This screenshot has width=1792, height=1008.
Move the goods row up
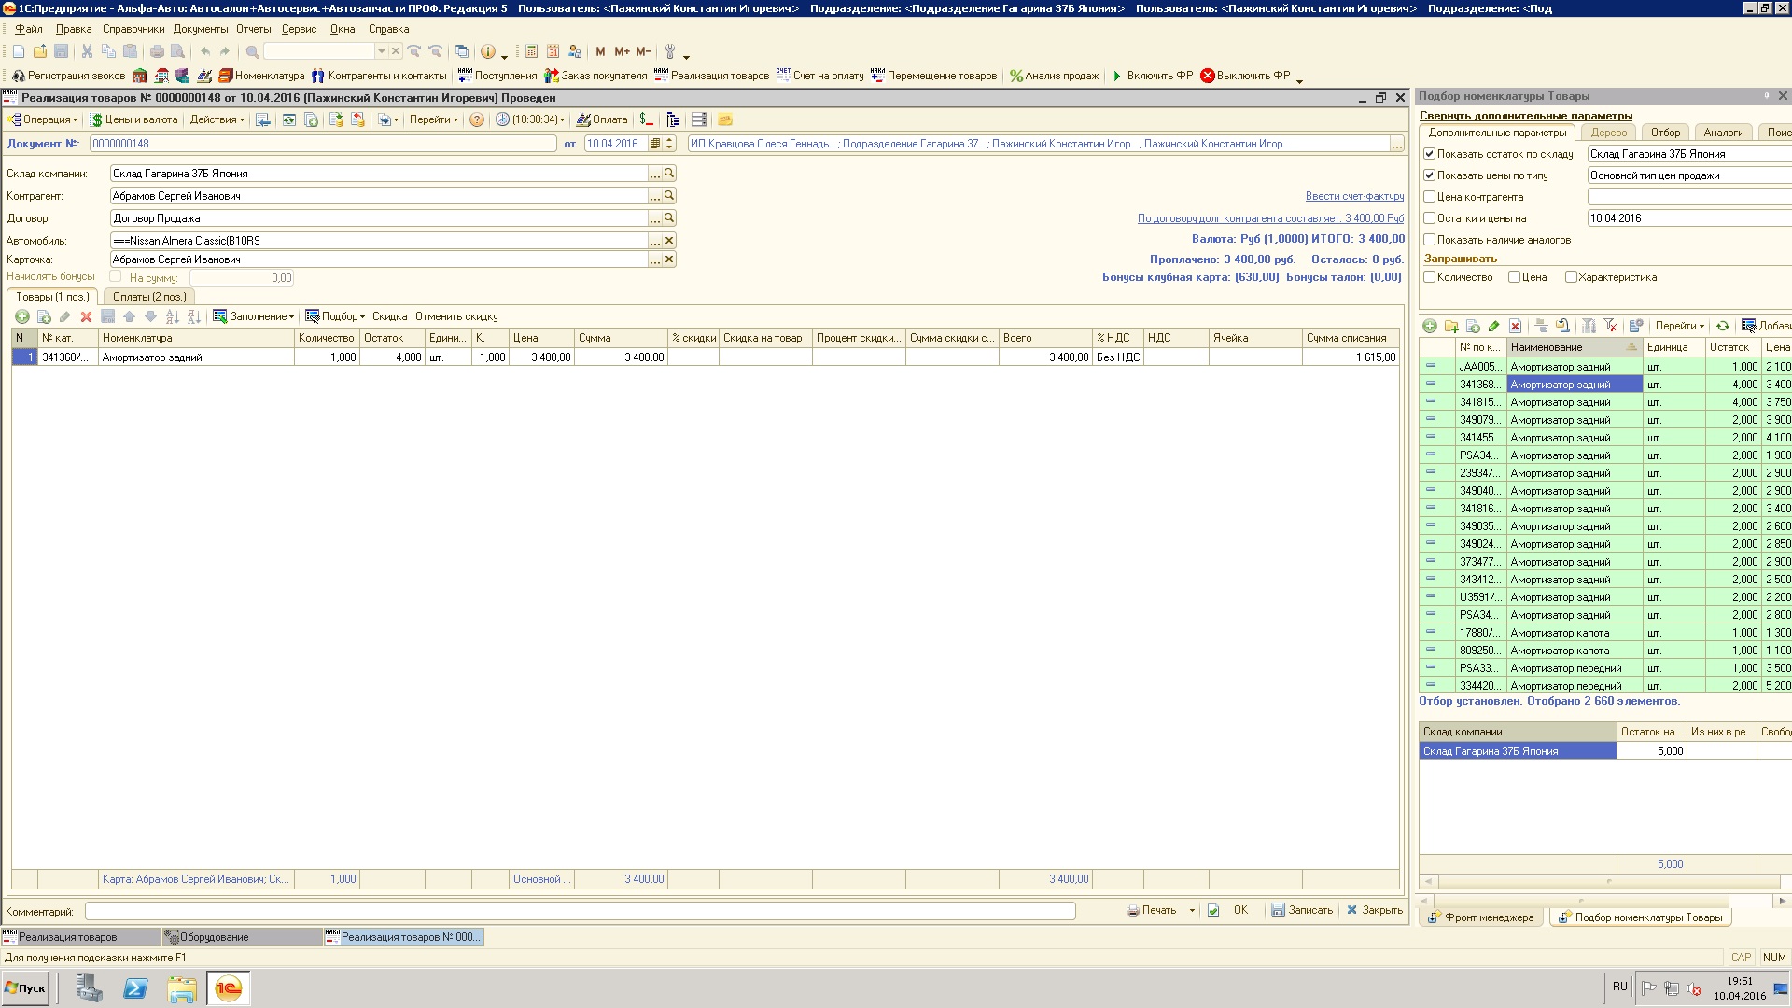click(129, 316)
